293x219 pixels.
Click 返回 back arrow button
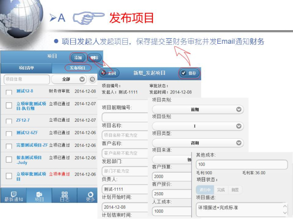coord(109,73)
